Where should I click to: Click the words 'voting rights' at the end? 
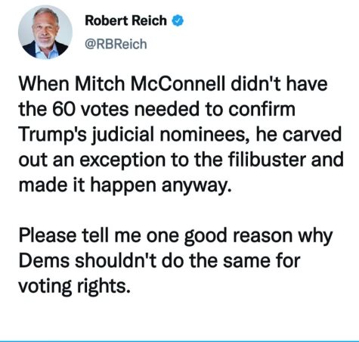click(x=75, y=287)
